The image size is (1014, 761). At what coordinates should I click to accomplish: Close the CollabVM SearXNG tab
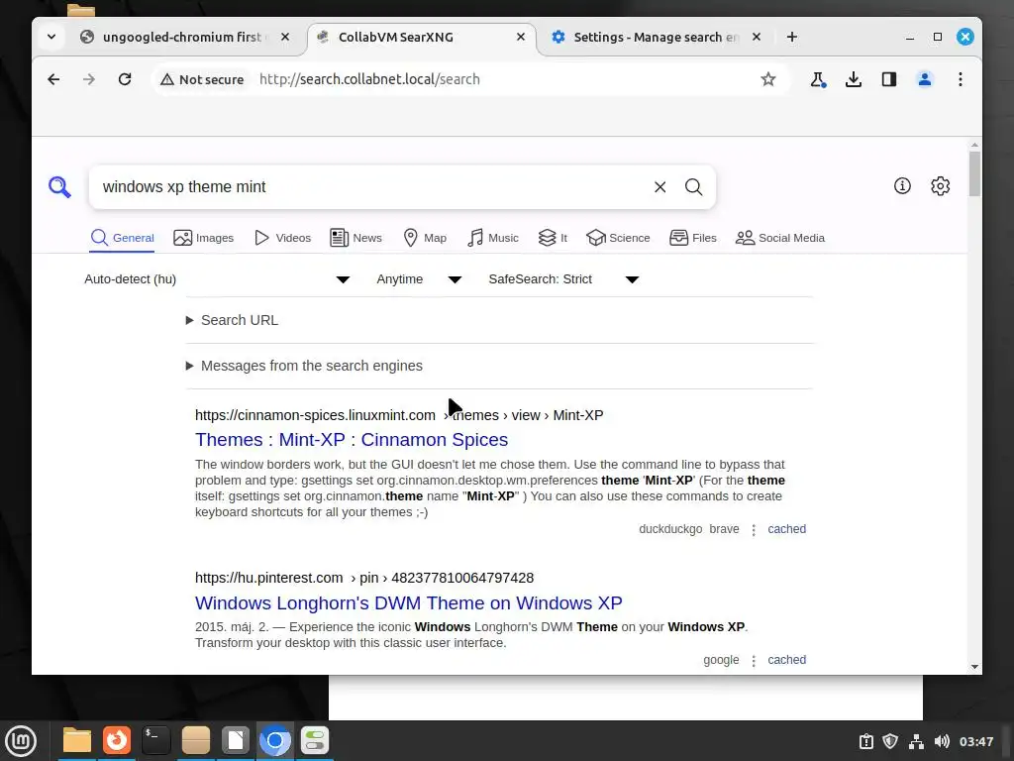(x=521, y=37)
